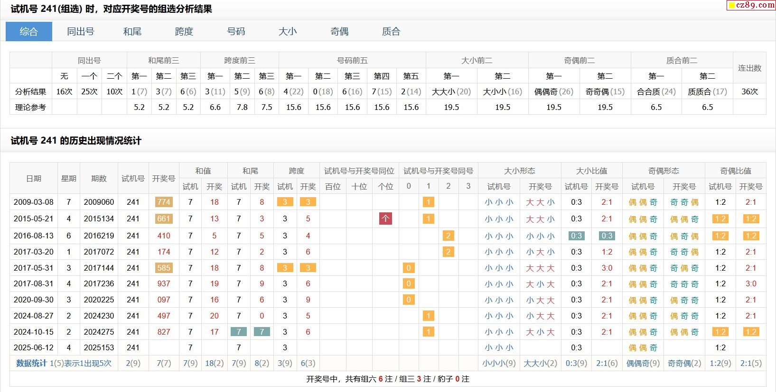776x392 pixels.
Task: Click draw number 097
Action: coord(164,300)
